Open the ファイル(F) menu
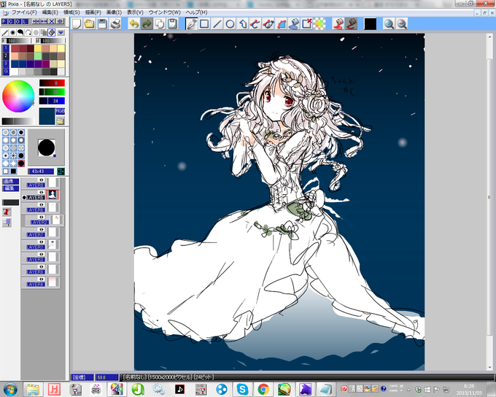 click(24, 12)
